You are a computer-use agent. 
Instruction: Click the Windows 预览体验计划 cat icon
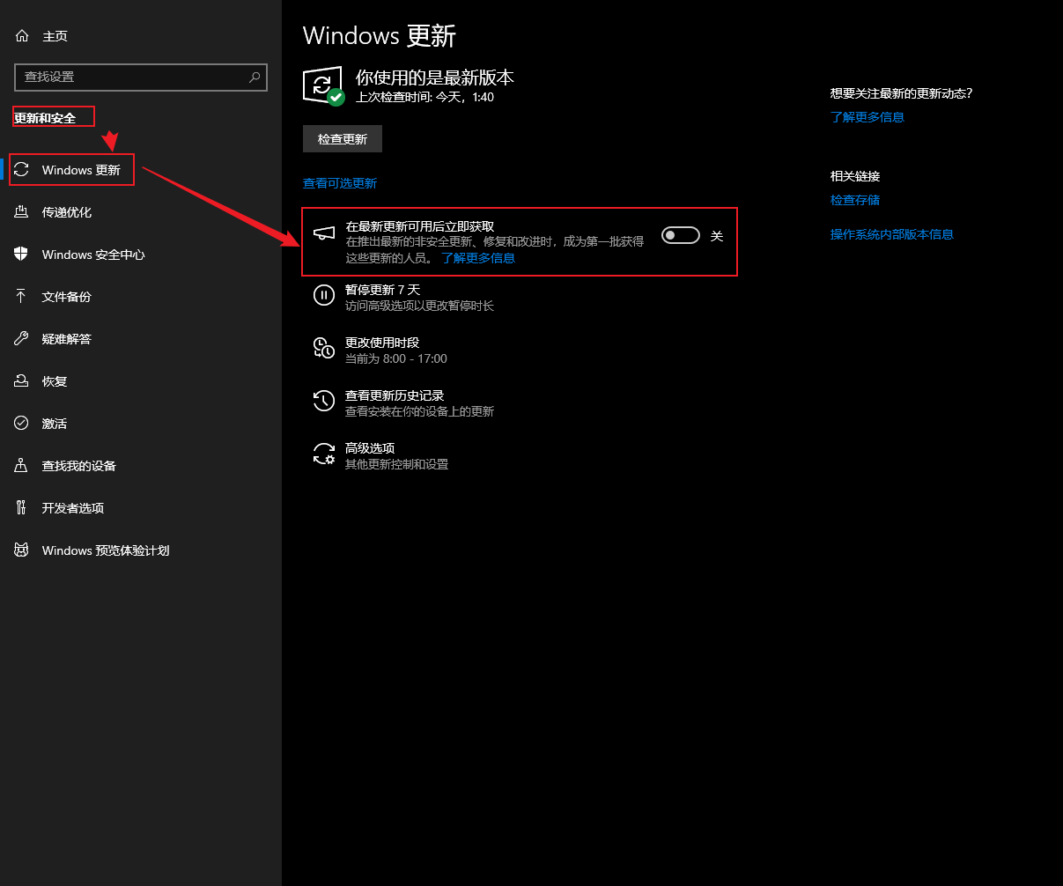tap(22, 550)
